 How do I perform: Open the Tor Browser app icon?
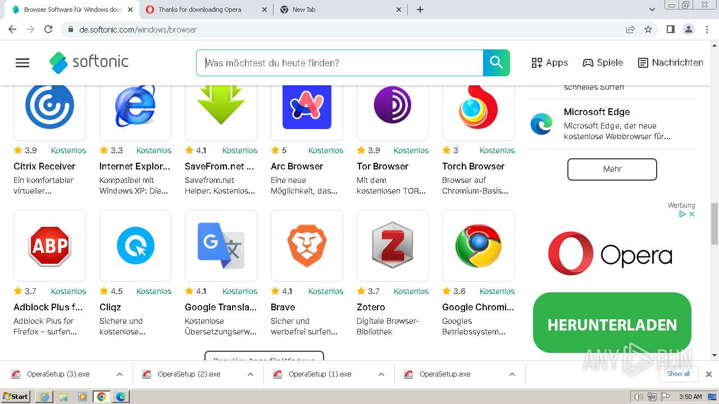[393, 105]
